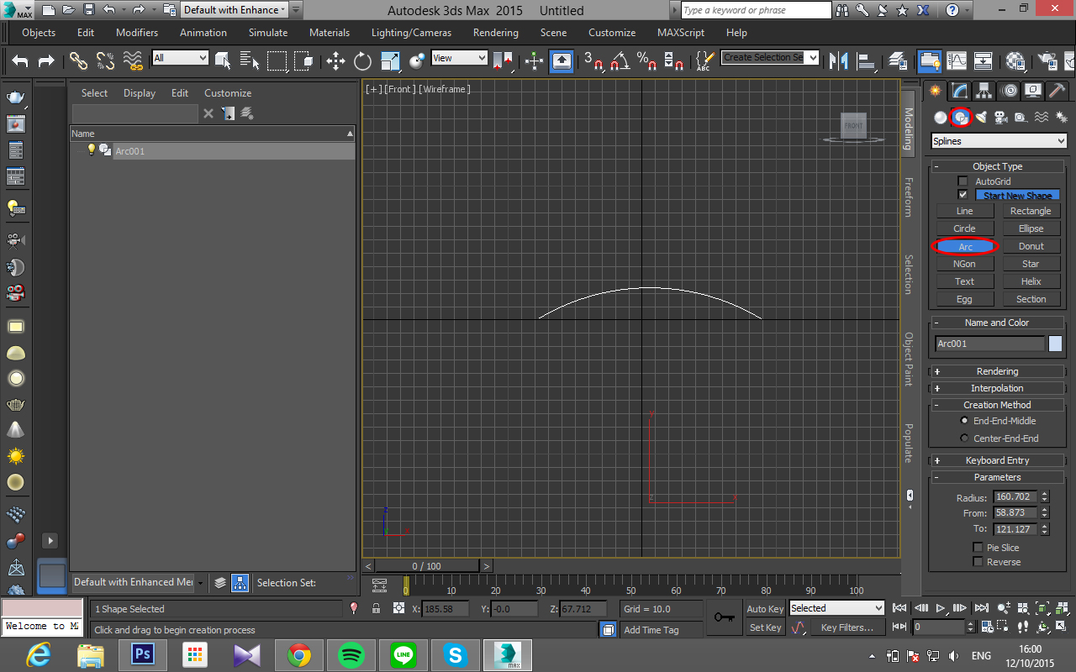Open the Create Selection Set dropdown

[x=770, y=57]
